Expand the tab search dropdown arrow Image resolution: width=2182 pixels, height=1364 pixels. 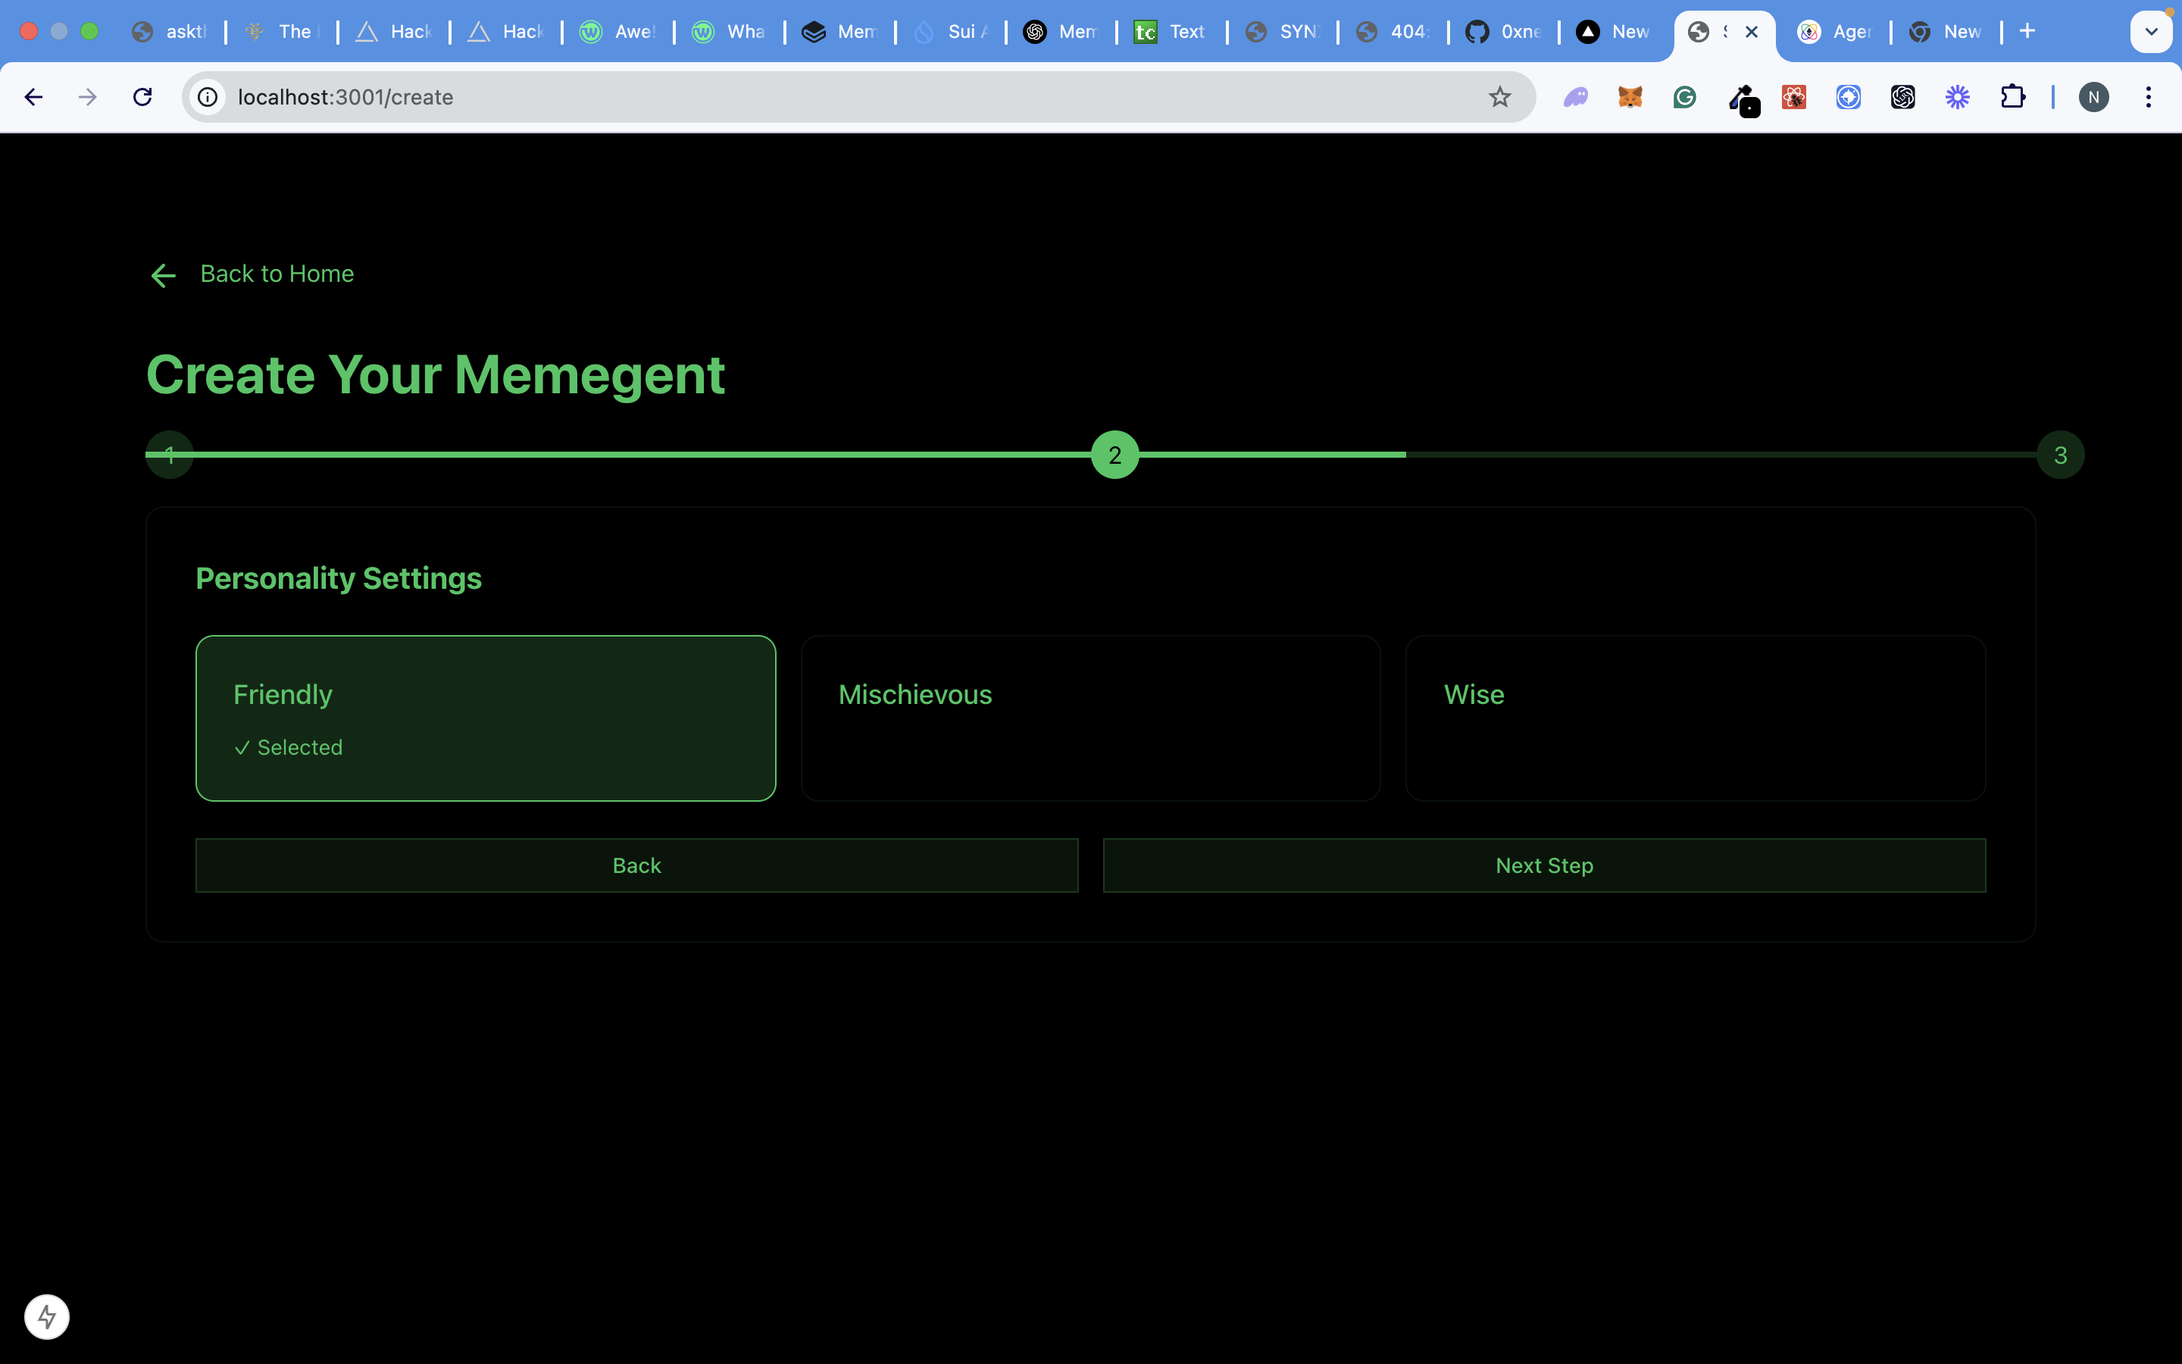point(2150,32)
